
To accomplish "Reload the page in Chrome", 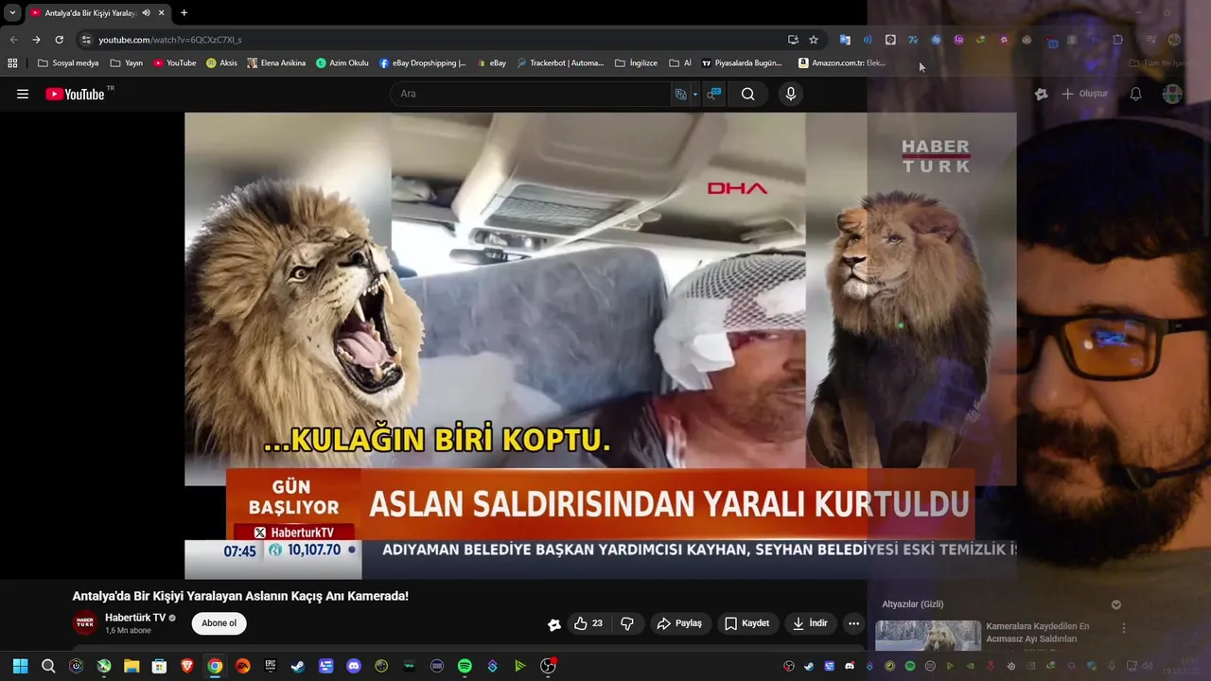I will point(59,40).
